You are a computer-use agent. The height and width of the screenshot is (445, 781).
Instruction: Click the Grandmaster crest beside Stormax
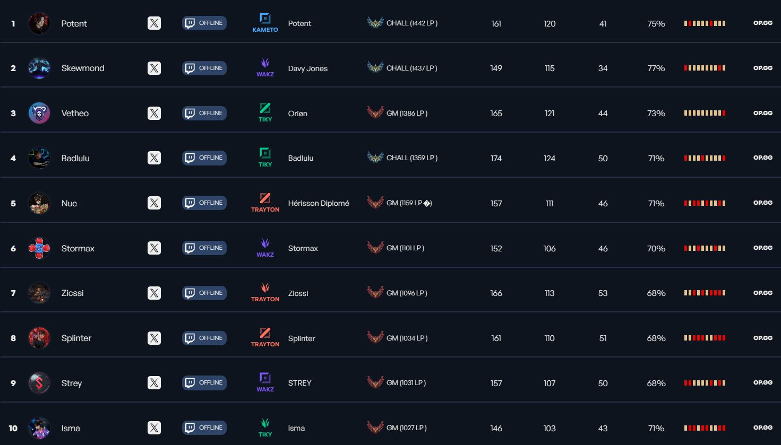click(376, 248)
